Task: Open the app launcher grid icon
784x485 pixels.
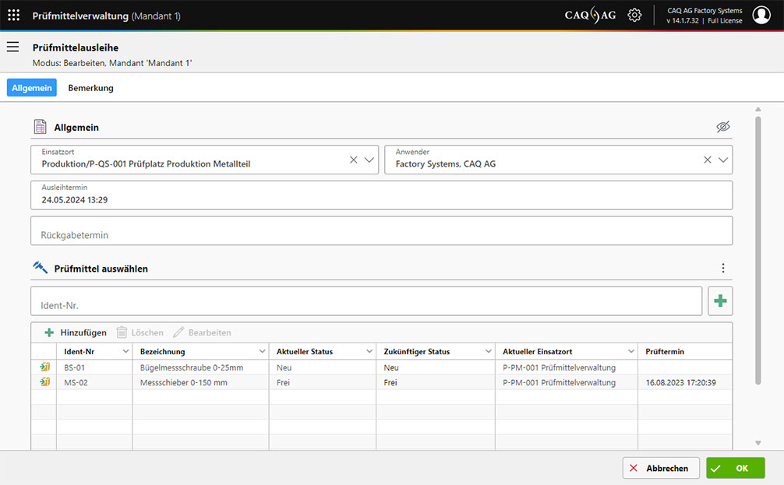Action: tap(13, 16)
